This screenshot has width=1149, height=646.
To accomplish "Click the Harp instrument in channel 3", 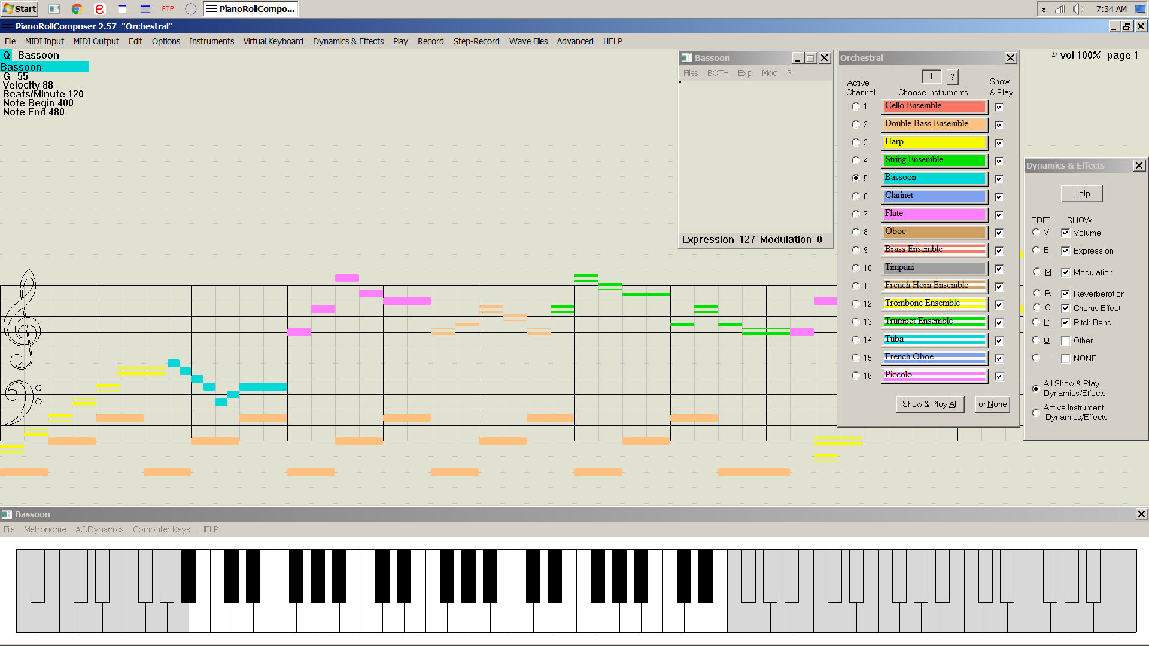I will tap(934, 141).
